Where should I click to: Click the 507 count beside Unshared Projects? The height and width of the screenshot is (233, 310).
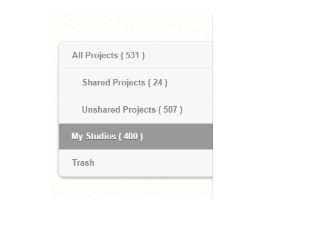point(170,110)
